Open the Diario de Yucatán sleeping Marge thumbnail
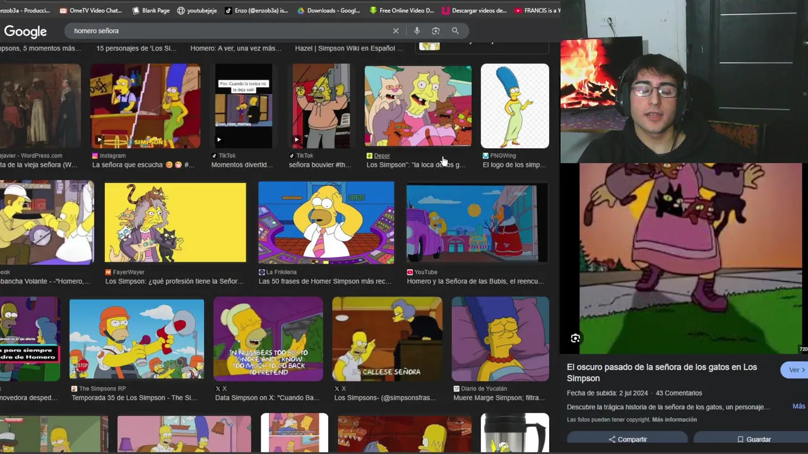808x454 pixels. (501, 339)
